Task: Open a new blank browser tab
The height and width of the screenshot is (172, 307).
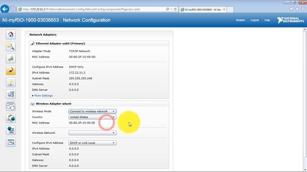Action: tap(230, 10)
